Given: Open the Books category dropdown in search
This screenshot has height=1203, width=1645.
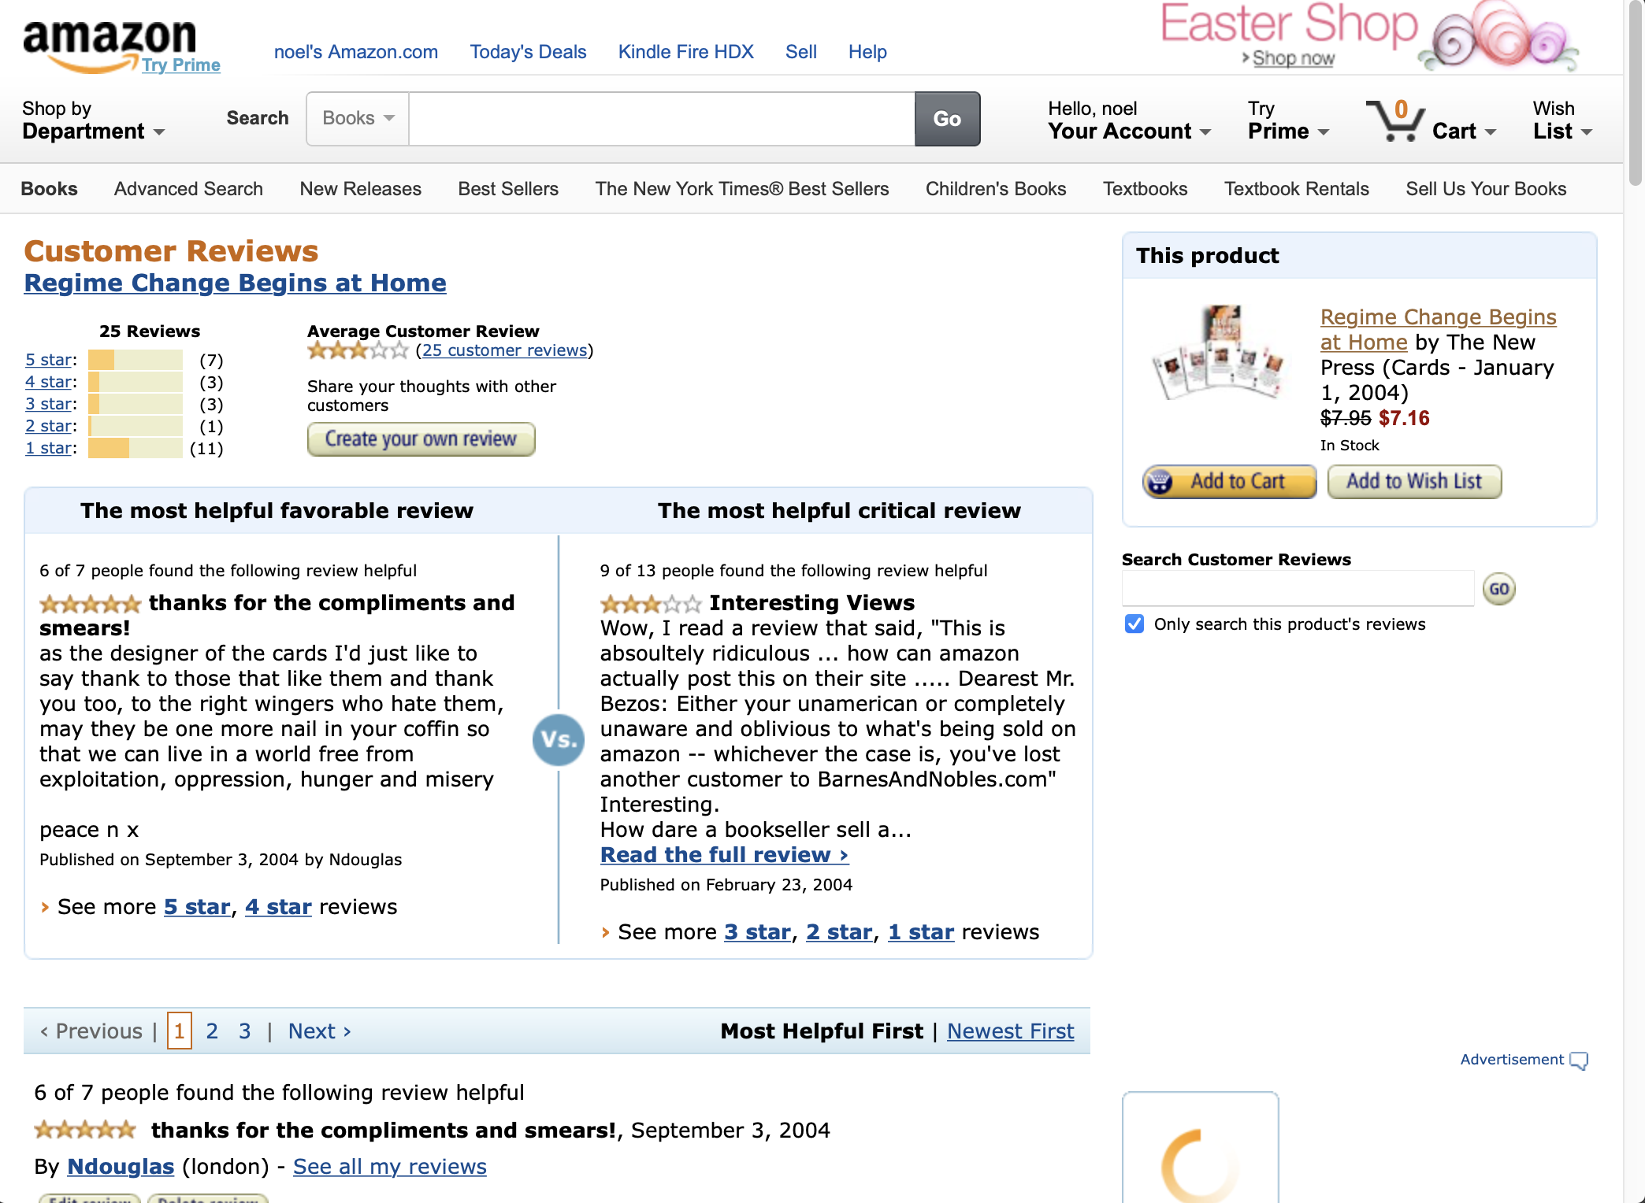Looking at the screenshot, I should point(356,118).
